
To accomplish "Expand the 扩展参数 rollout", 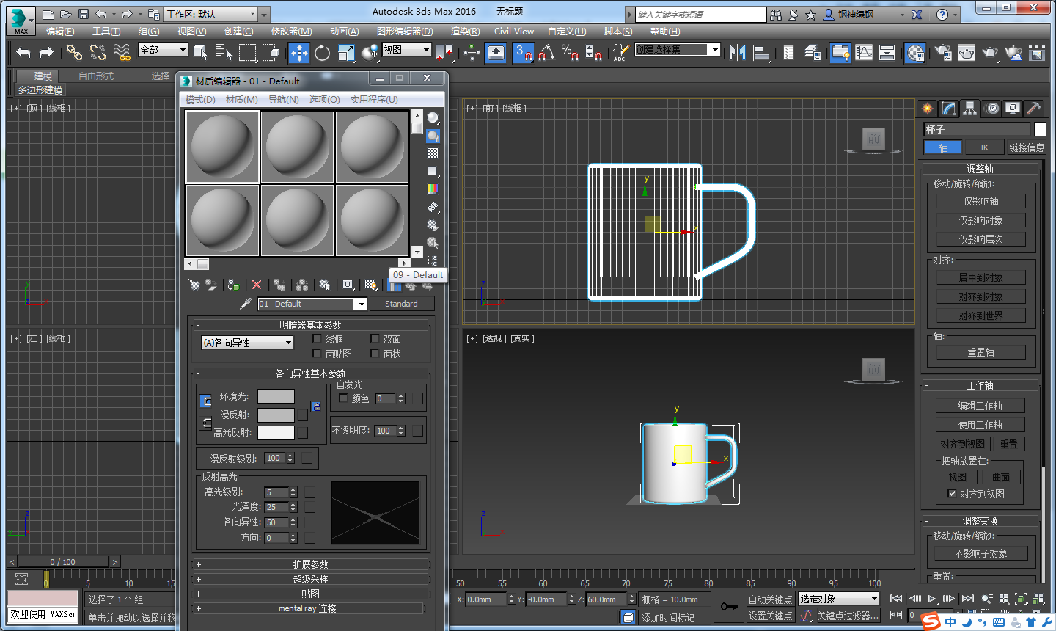I will tap(309, 564).
